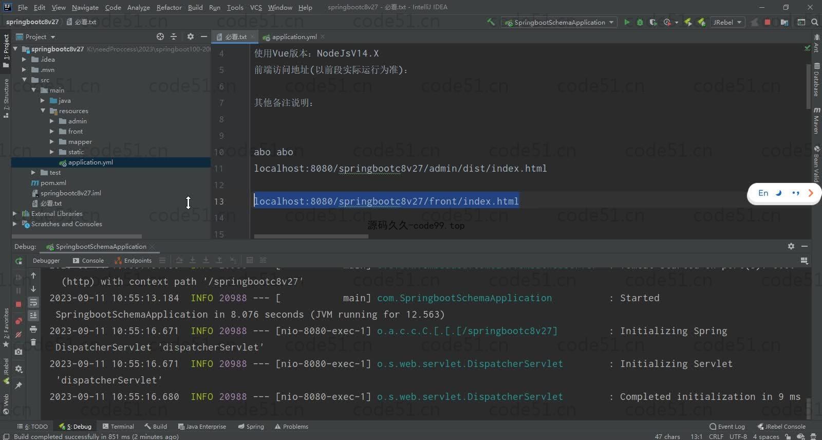Pin the debug tab with pin icon
The height and width of the screenshot is (440, 822).
coord(18,385)
